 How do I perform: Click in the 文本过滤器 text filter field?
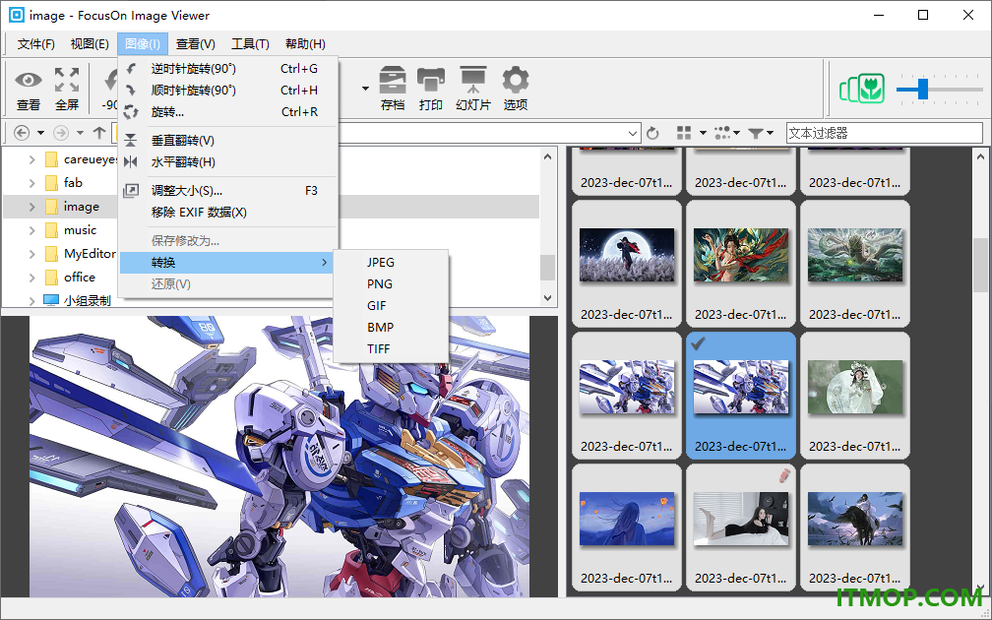(x=884, y=133)
